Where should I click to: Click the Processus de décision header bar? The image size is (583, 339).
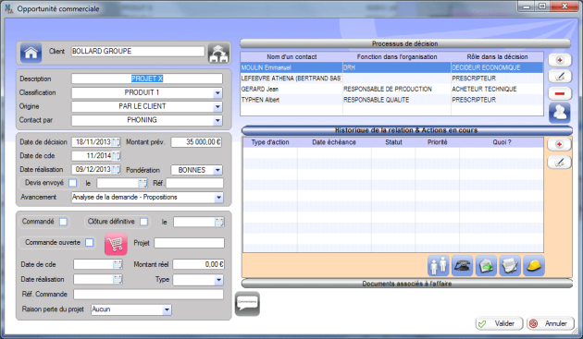tap(405, 43)
